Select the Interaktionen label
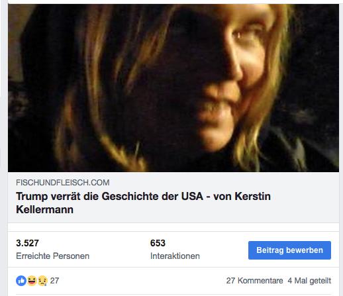Screen dimensions: 343x296 (175, 256)
